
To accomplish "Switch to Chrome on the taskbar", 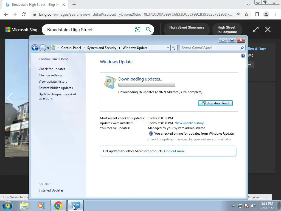I will click(58, 206).
